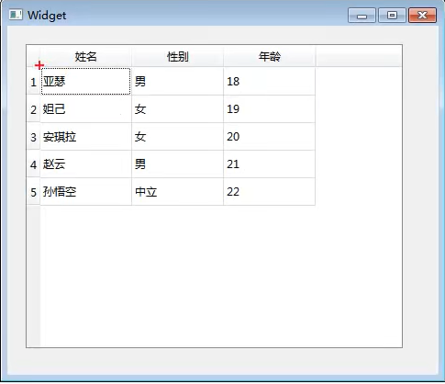Select the age cell 18
The width and height of the screenshot is (445, 384).
(x=270, y=82)
